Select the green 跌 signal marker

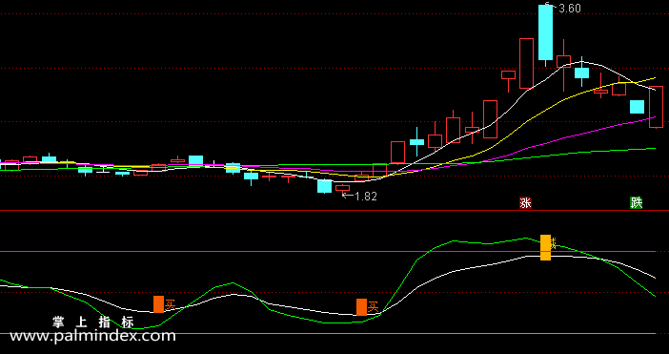tap(637, 203)
